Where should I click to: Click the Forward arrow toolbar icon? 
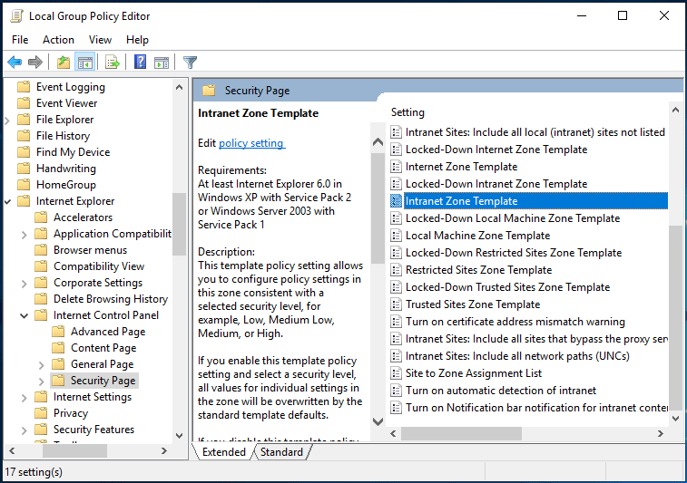(35, 63)
